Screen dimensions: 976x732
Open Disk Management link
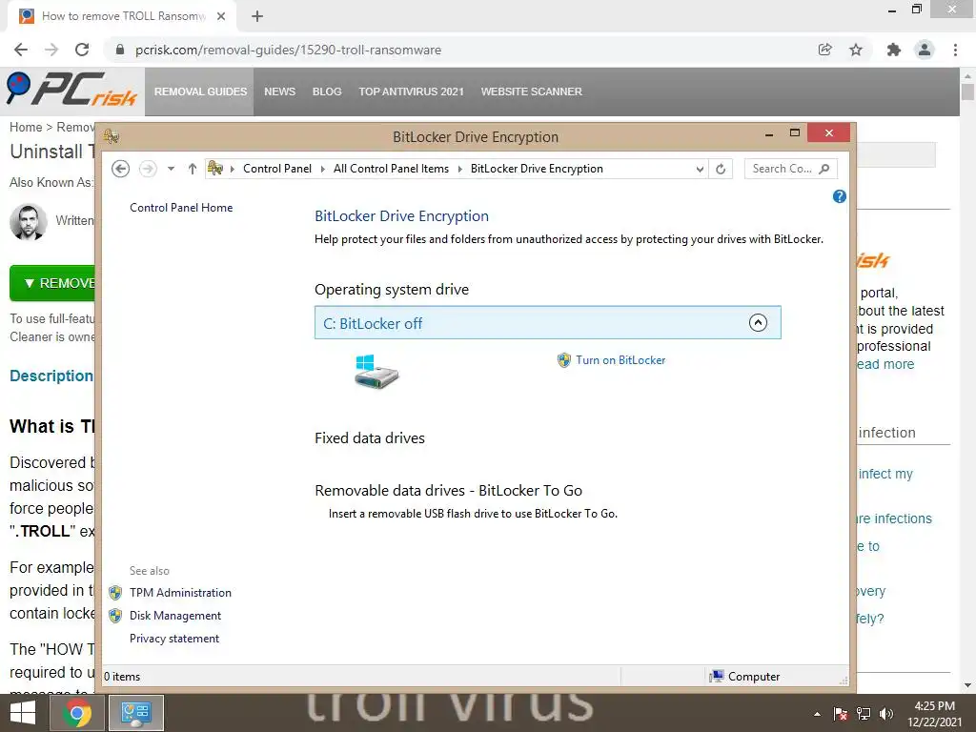pos(175,616)
